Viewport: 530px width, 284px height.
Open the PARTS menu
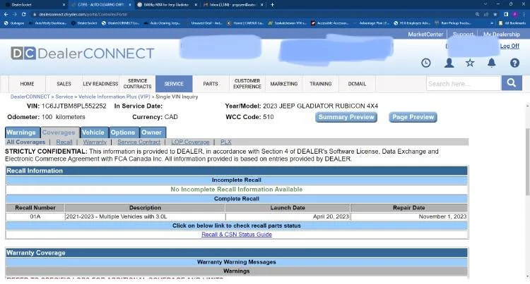point(211,84)
